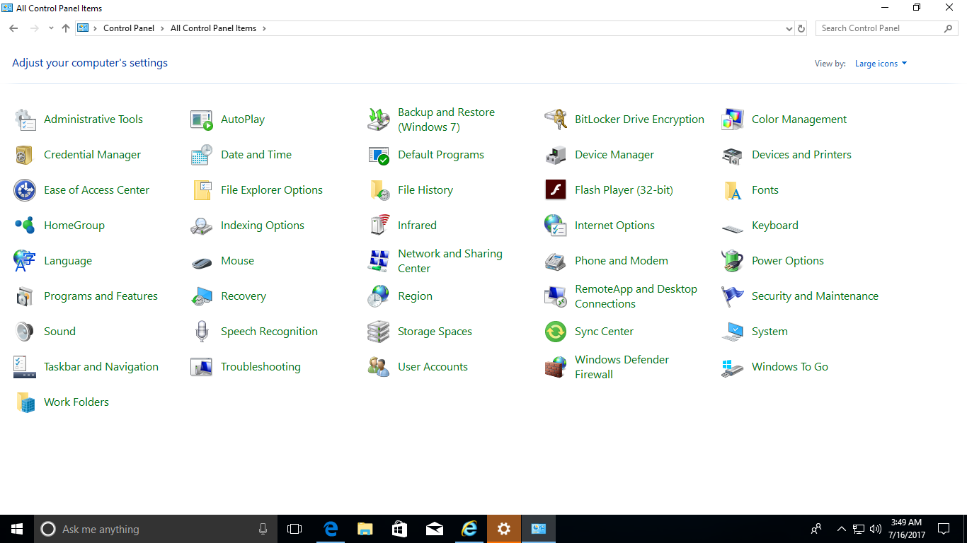
Task: Click the Storage Spaces icon
Action: [379, 332]
